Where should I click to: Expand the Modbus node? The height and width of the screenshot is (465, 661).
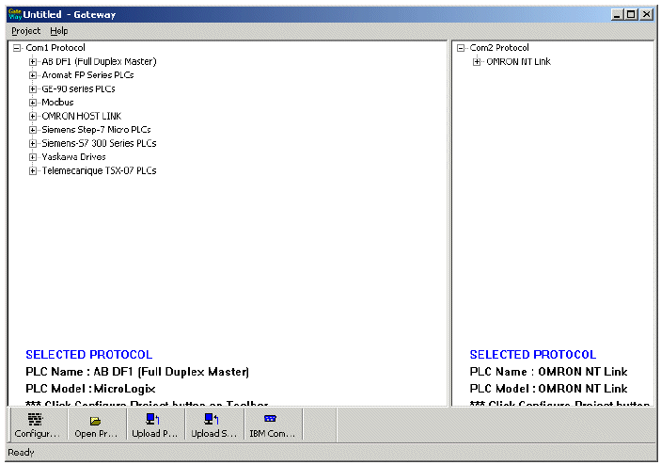[33, 103]
